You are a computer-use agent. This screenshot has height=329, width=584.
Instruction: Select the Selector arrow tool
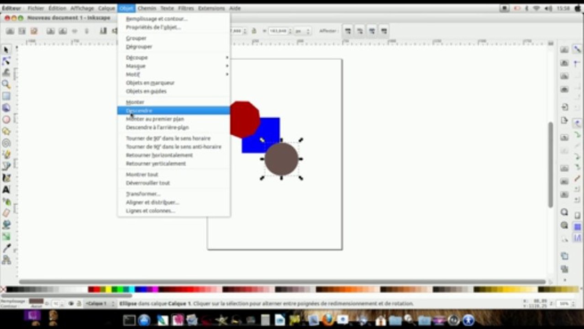tap(6, 49)
